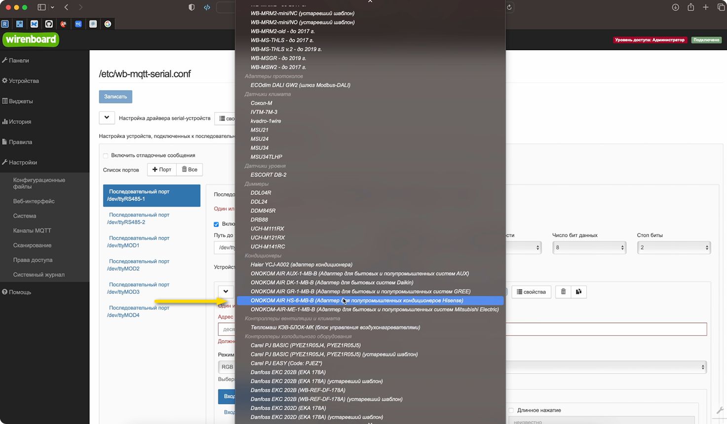Go to Веб-интерфейс settings
Screen dimensions: 727x424
34,201
